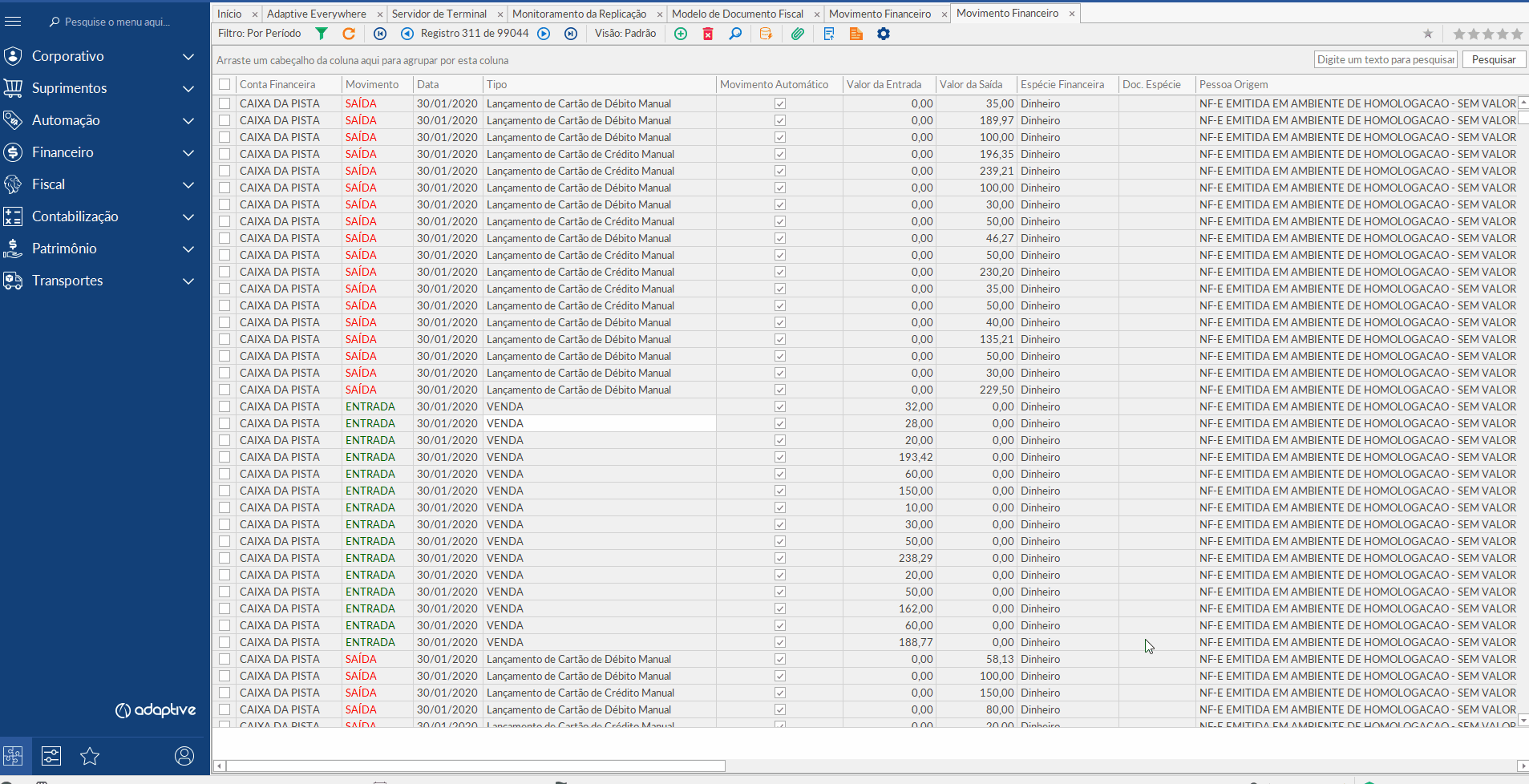Click the Suprimentos cart icon

pos(13,88)
